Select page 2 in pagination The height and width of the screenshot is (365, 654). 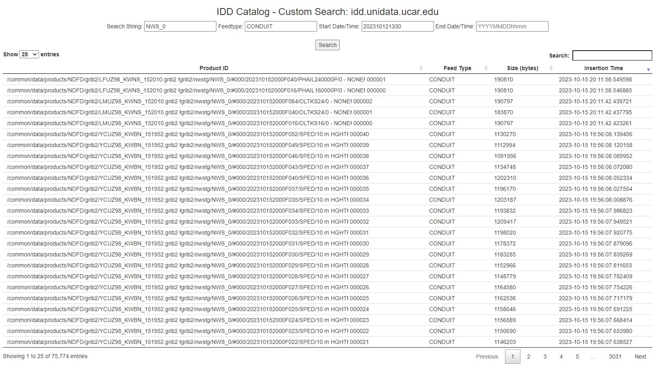click(529, 356)
